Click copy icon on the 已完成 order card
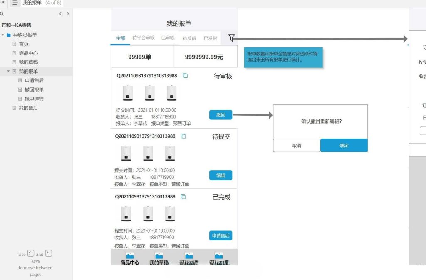Viewport: 426px width, 280px height. click(x=183, y=196)
